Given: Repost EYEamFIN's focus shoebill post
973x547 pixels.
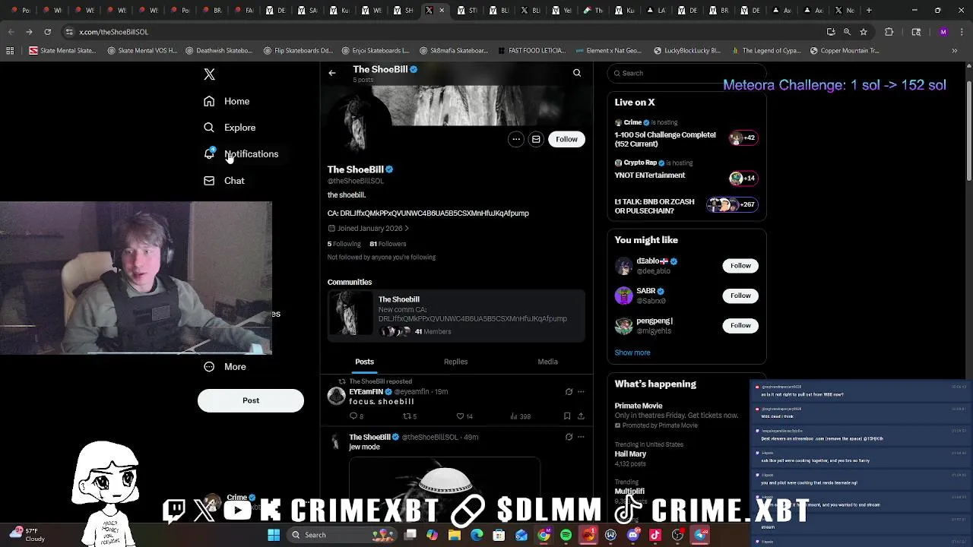Looking at the screenshot, I should click(410, 416).
